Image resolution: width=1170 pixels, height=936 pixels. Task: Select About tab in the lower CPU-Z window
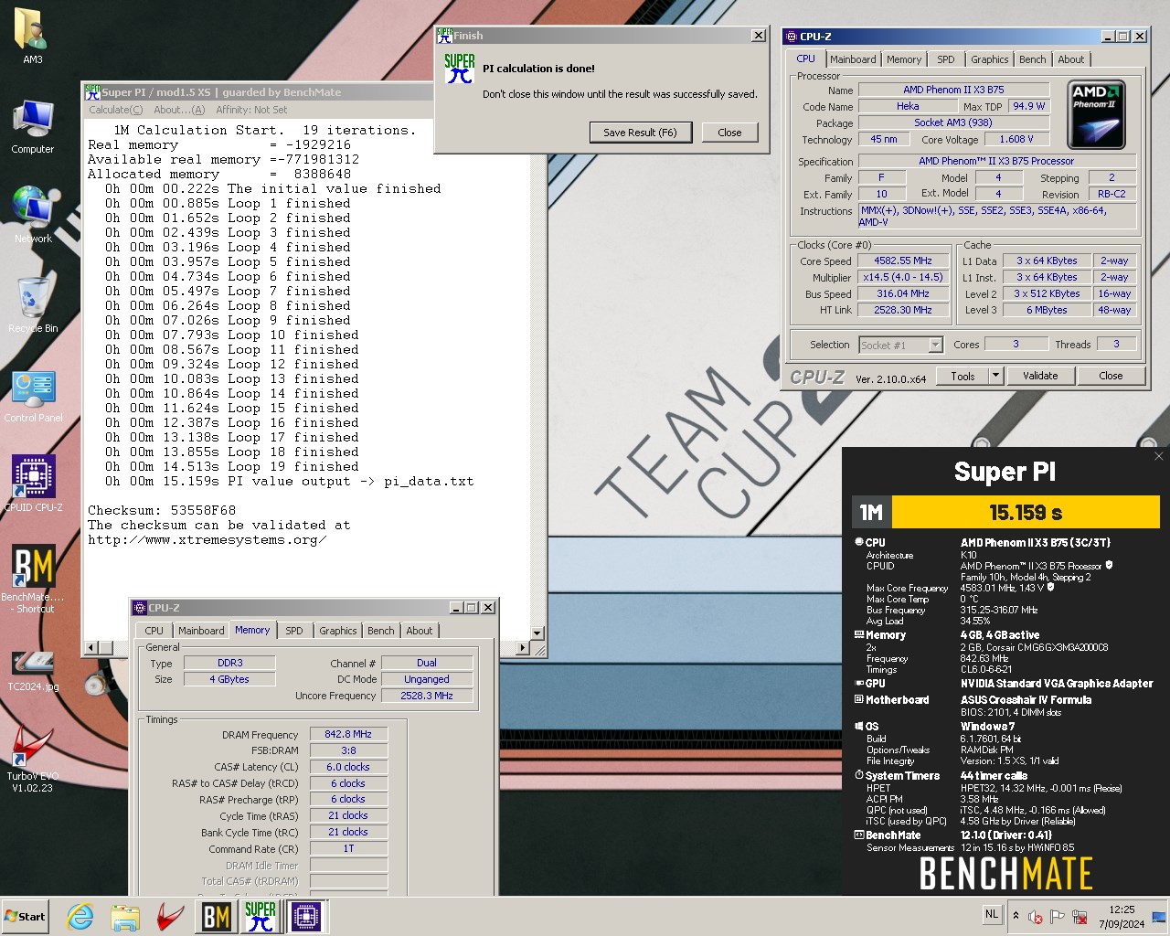[420, 631]
